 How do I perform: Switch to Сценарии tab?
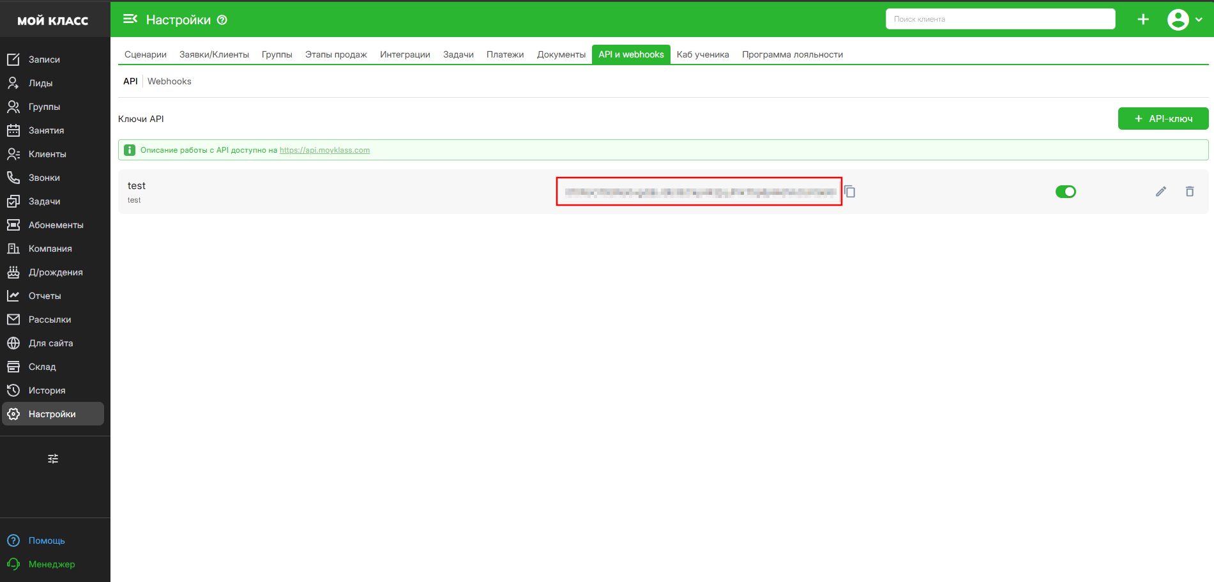146,54
